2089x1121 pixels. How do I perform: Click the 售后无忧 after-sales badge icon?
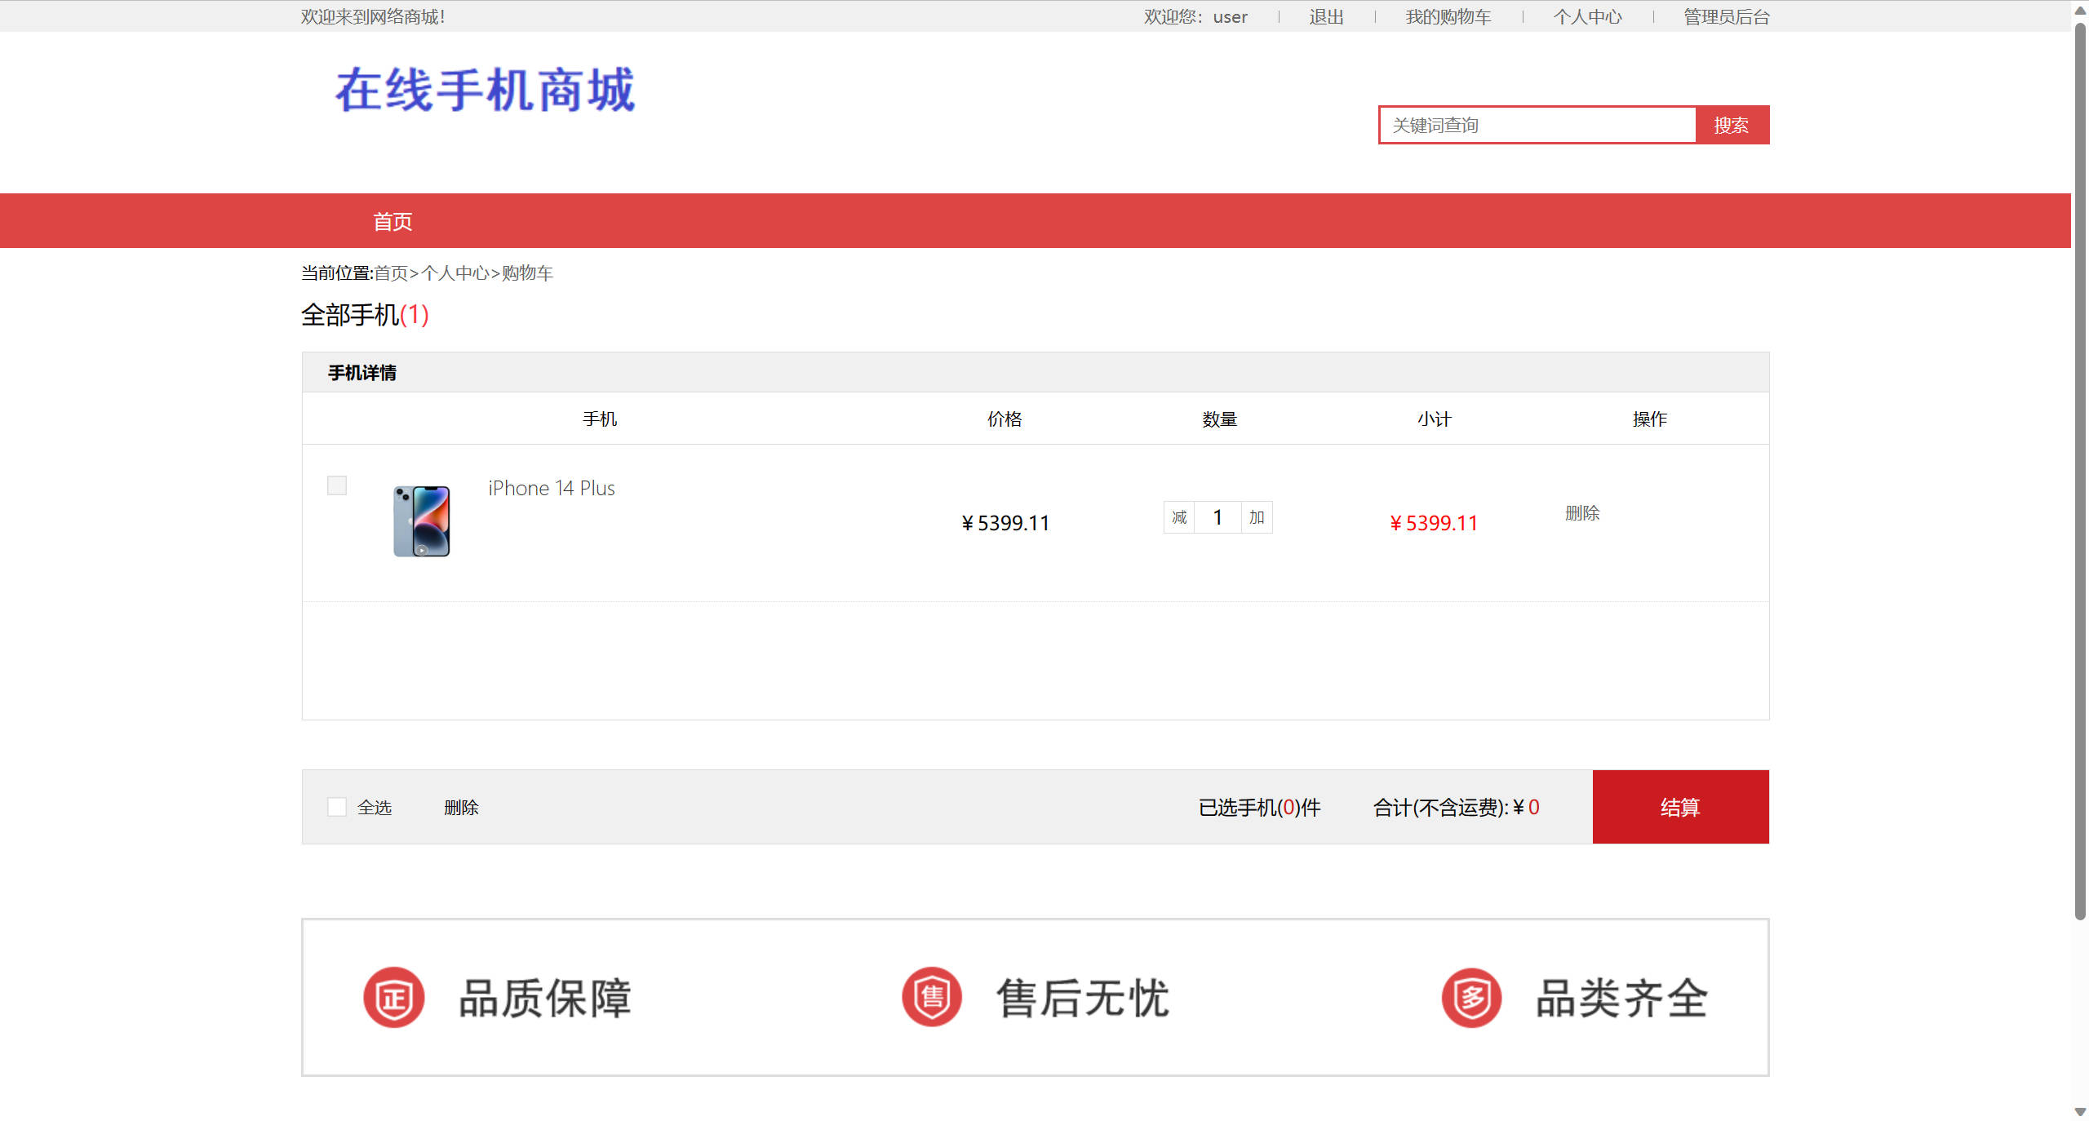(931, 996)
